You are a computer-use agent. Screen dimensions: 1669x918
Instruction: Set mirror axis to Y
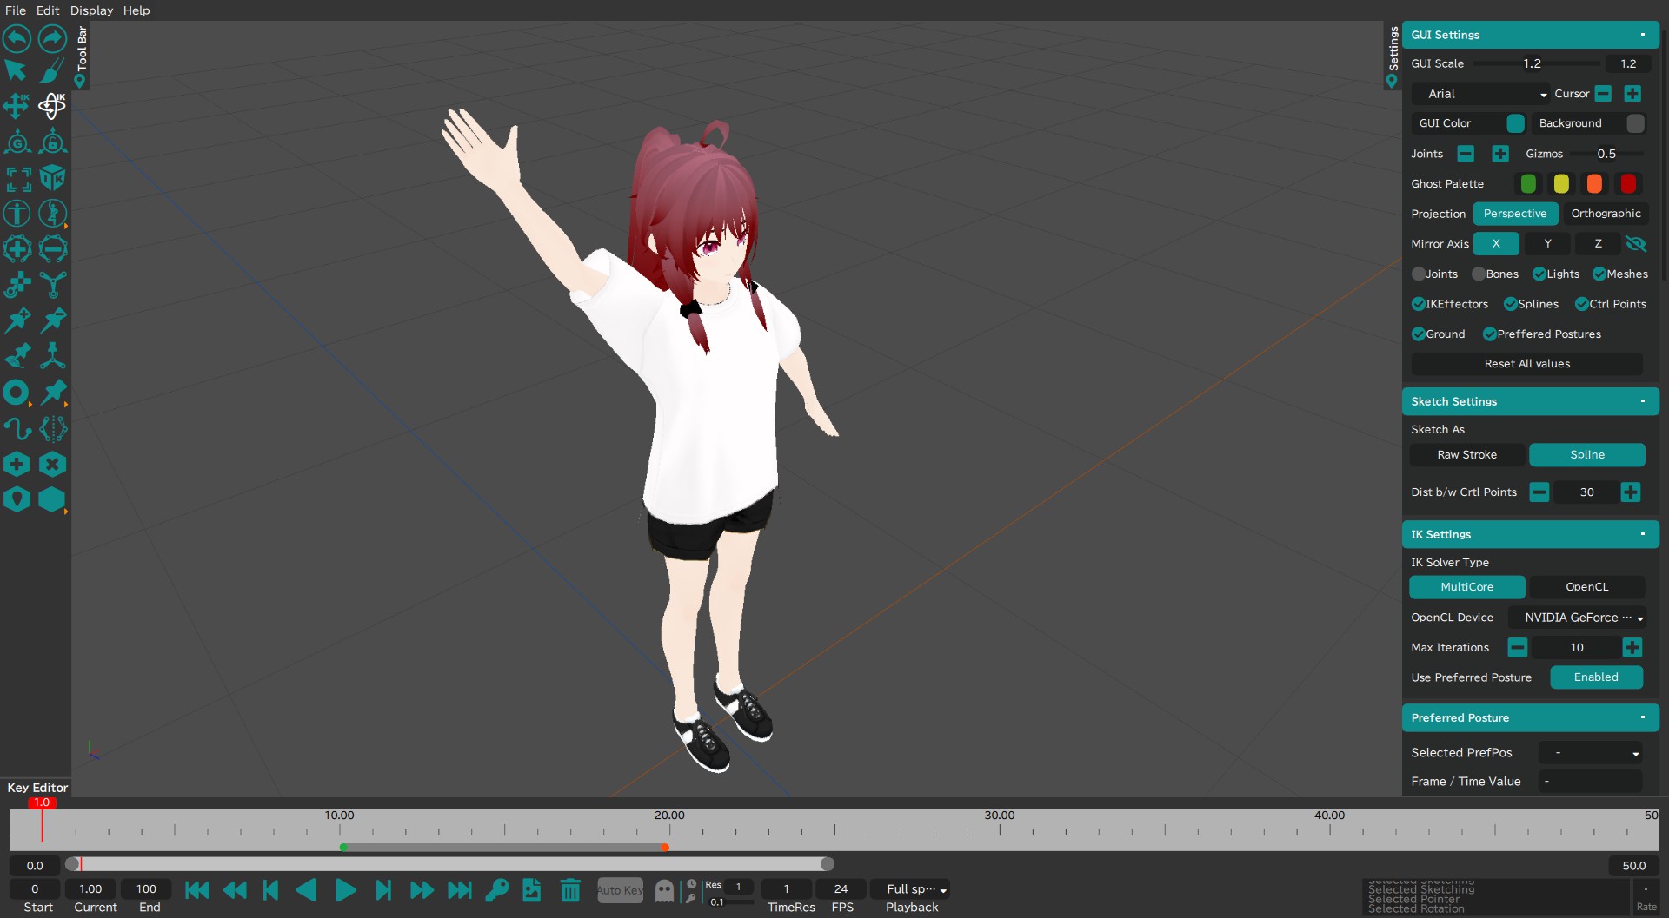click(1547, 244)
